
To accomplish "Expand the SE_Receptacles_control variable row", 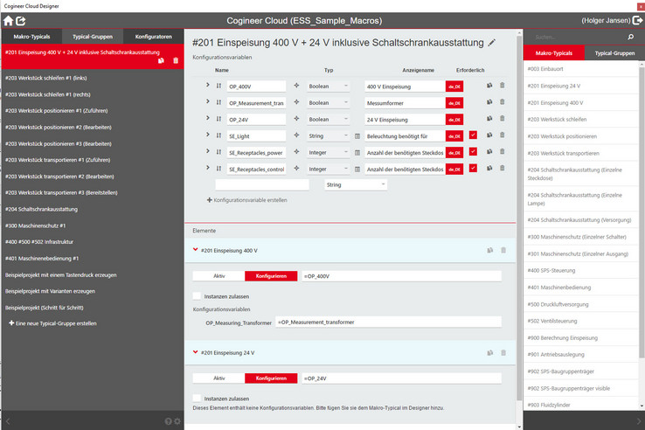I will [x=208, y=167].
